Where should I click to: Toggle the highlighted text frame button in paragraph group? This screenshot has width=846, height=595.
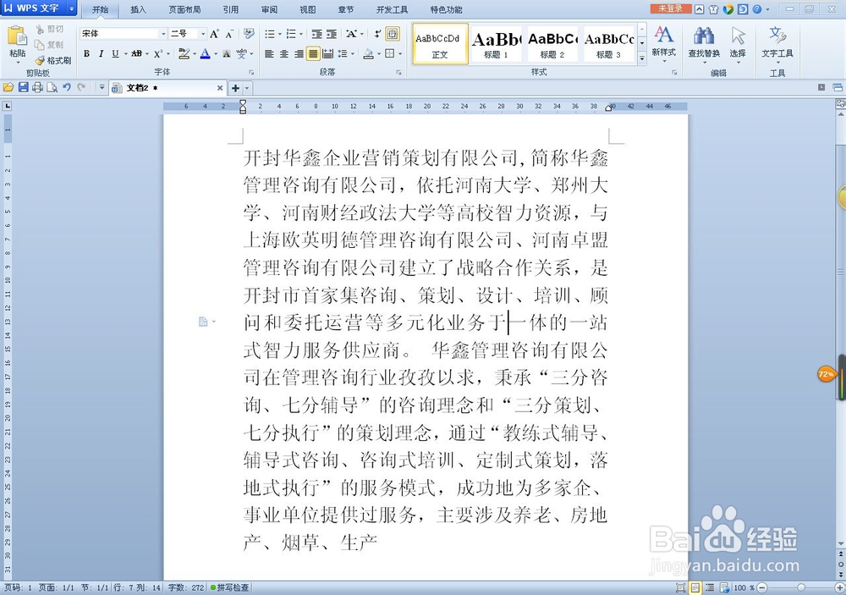pos(393,34)
